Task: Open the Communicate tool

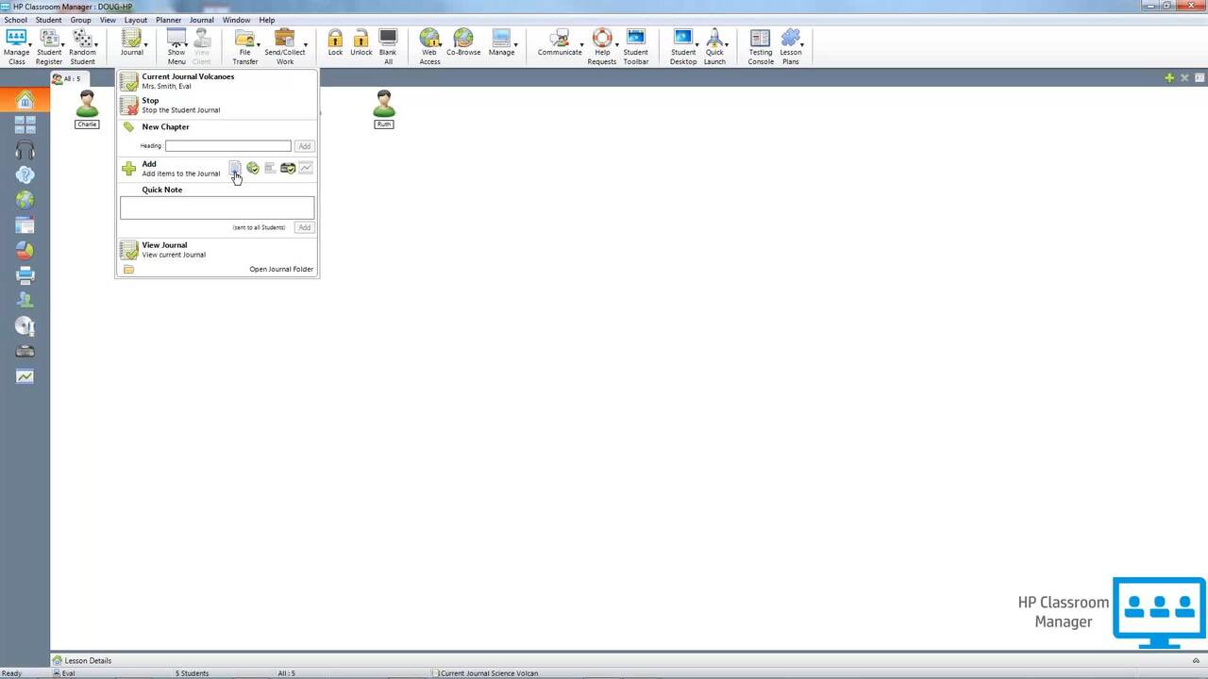Action: tap(560, 42)
